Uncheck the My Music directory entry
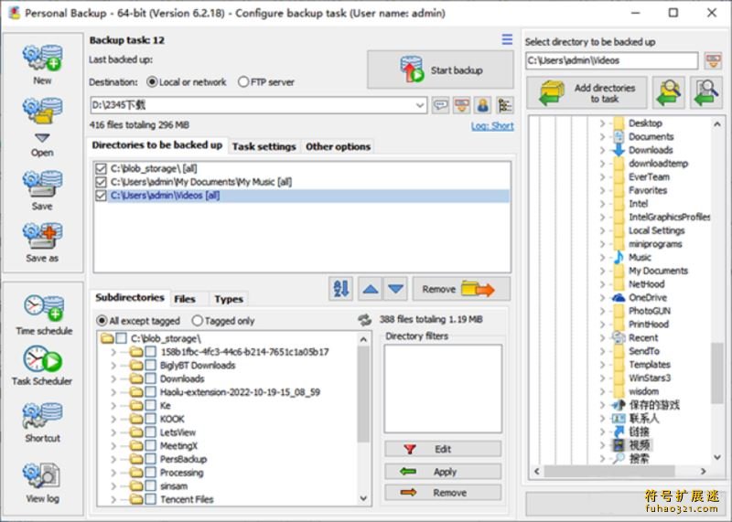This screenshot has width=732, height=522. tap(101, 182)
